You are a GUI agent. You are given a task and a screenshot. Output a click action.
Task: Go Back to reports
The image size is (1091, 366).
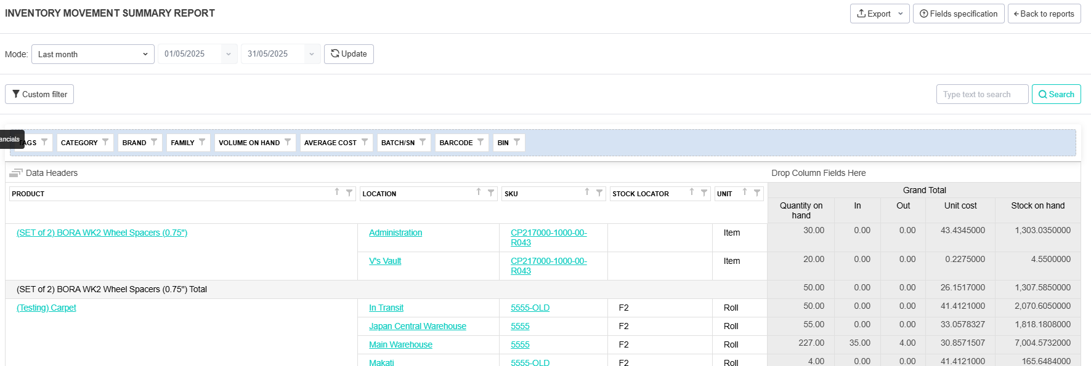1044,14
